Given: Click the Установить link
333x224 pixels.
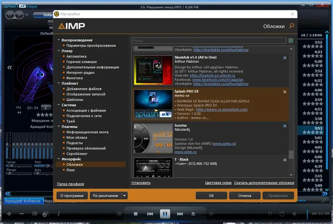Looking at the screenshot, I should pyautogui.click(x=141, y=183).
